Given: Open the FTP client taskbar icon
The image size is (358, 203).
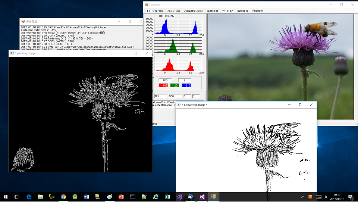Looking at the screenshot, I should (x=52, y=197).
